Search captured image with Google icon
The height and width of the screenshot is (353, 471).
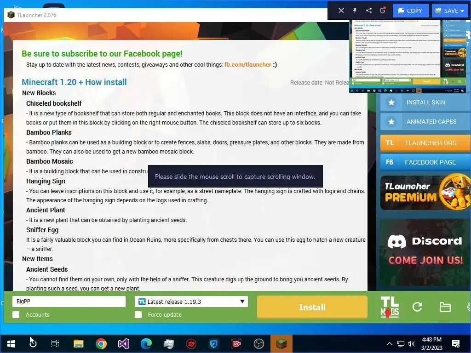383,11
